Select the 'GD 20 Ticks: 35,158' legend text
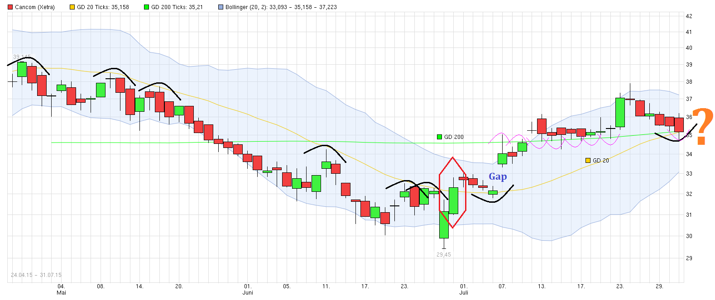Viewport: 715px width, 300px height. (103, 7)
